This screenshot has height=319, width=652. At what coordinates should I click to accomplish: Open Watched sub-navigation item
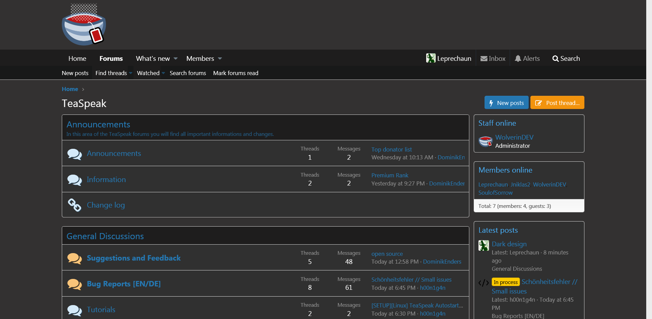(148, 73)
